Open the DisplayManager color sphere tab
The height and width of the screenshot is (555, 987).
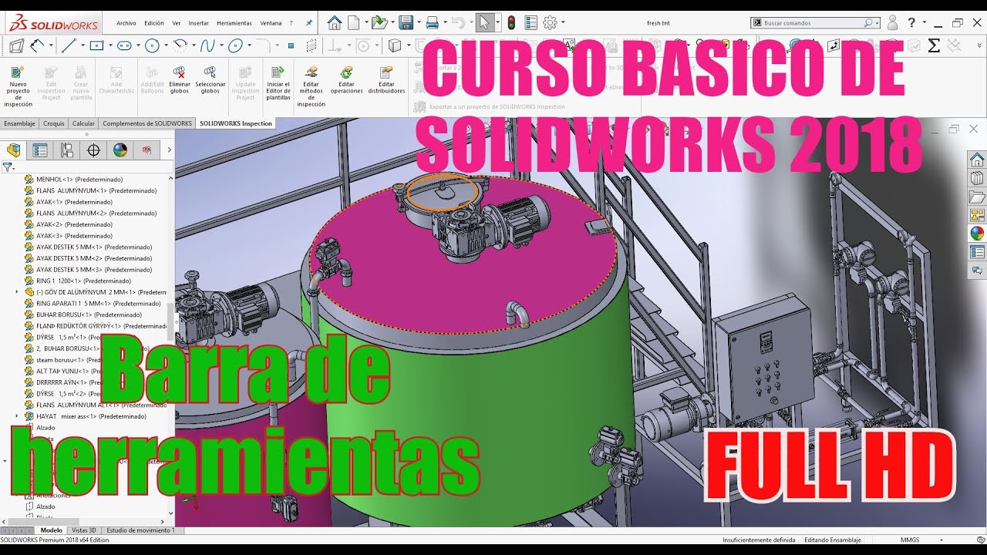[120, 150]
